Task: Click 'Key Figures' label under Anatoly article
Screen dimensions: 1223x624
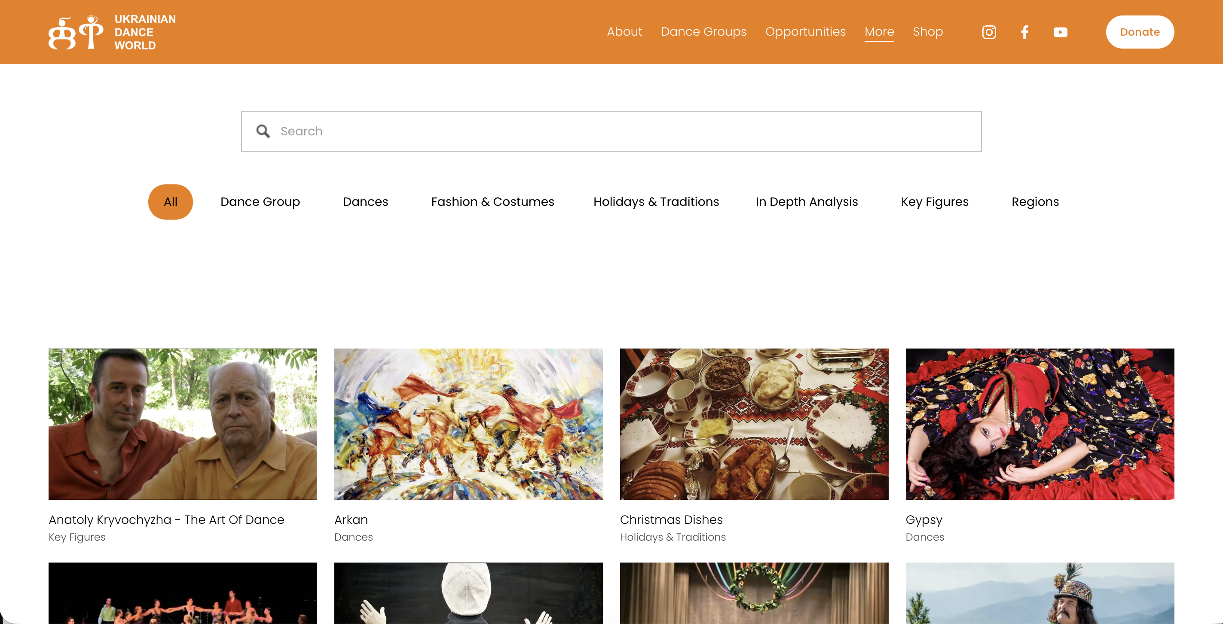Action: (x=77, y=537)
